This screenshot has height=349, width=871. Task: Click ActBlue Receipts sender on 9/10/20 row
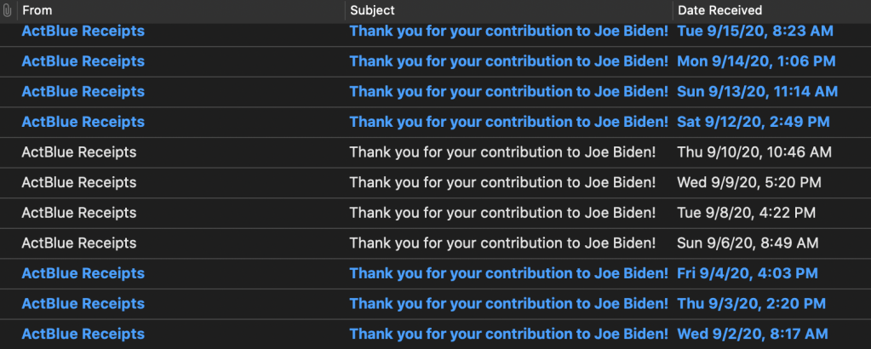point(78,153)
